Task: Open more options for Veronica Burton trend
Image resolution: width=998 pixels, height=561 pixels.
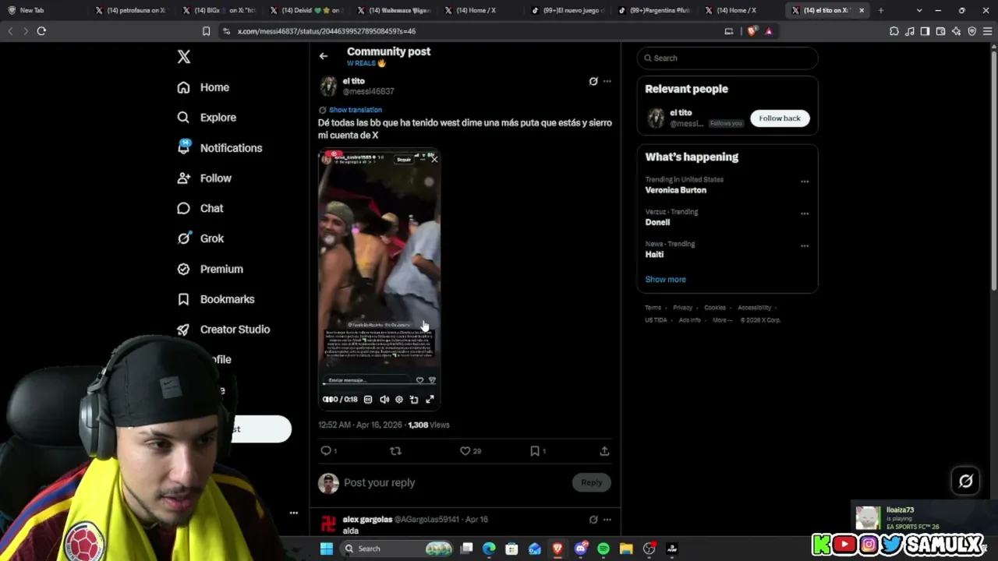Action: click(x=805, y=182)
